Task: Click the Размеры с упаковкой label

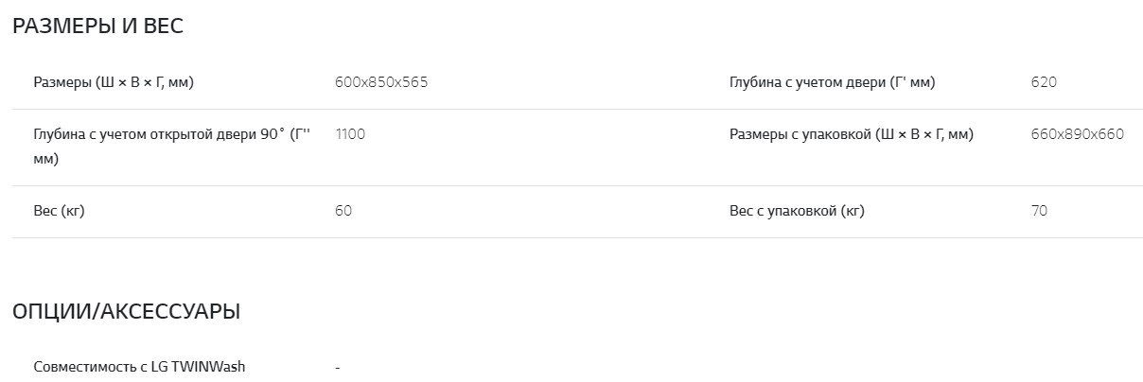Action: (x=851, y=134)
